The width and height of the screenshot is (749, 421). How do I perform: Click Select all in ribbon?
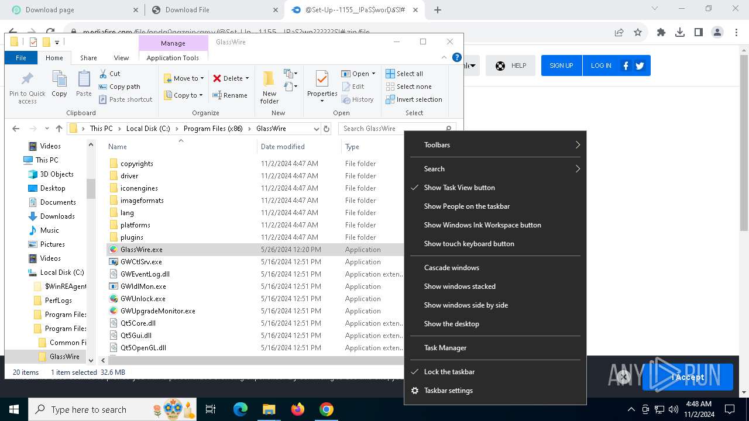[404, 74]
